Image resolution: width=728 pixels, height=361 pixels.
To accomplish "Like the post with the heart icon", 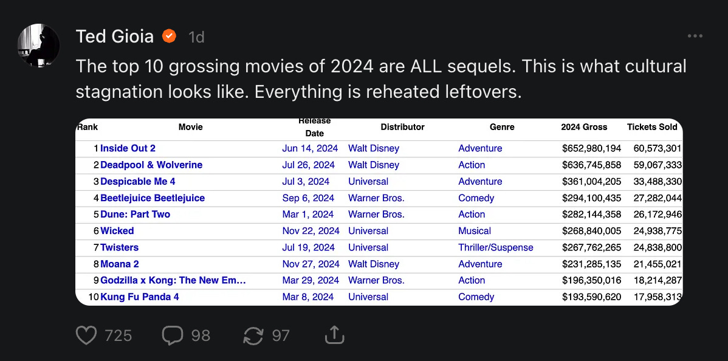I will (x=86, y=335).
